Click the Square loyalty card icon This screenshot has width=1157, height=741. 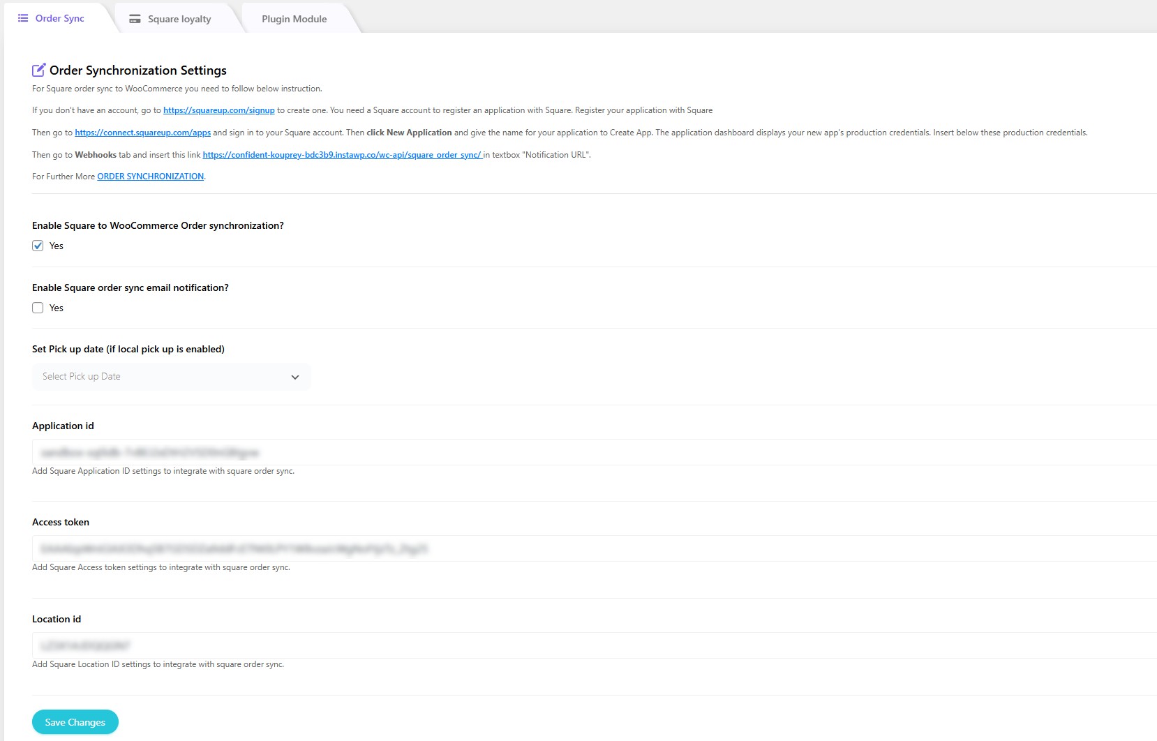tap(135, 19)
